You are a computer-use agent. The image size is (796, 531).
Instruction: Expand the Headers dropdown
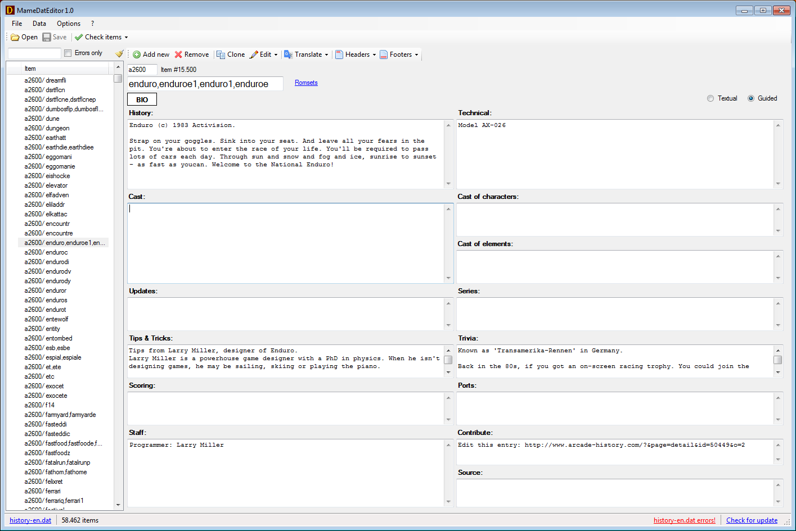point(374,55)
